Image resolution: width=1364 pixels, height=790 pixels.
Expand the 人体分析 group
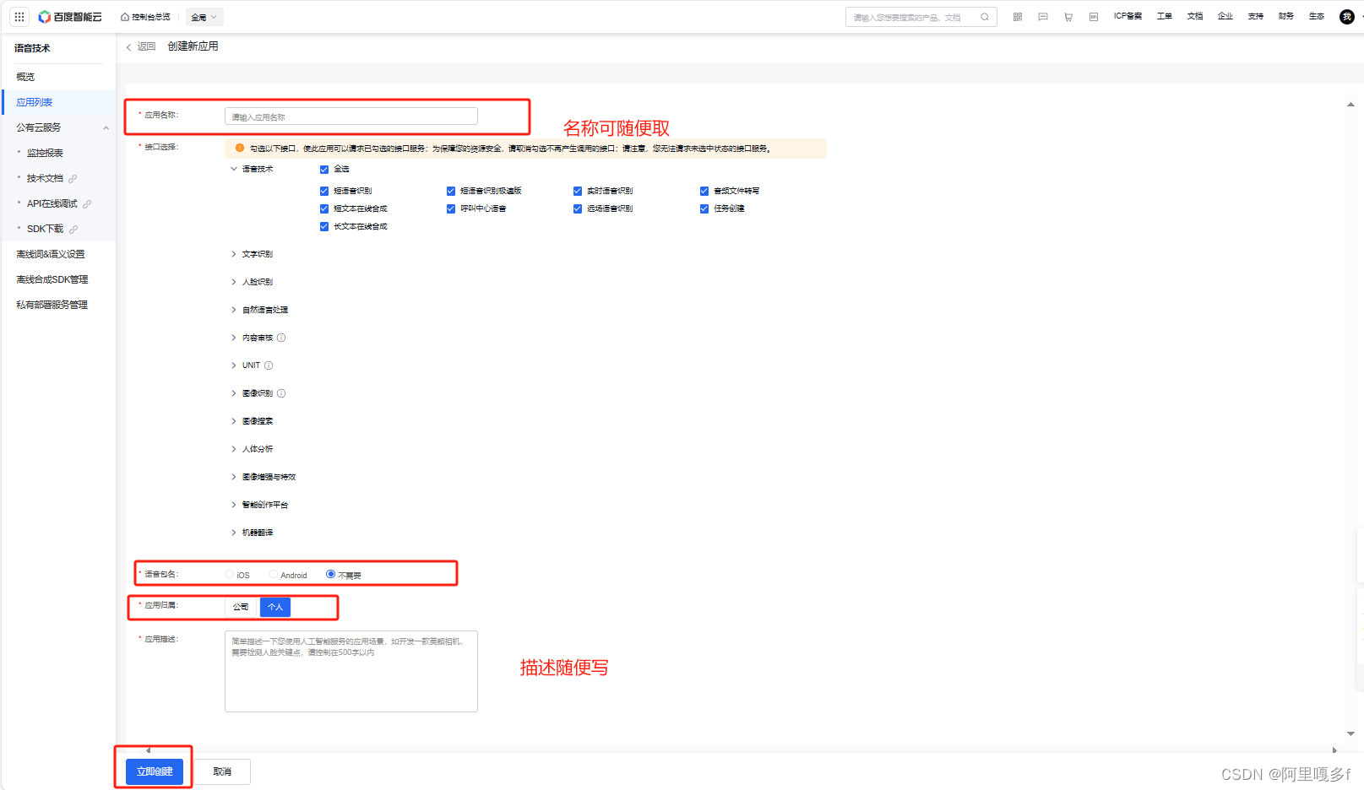pyautogui.click(x=234, y=449)
